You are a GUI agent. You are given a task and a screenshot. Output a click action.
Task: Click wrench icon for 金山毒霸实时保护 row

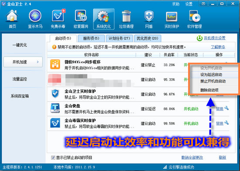[x=226, y=123]
